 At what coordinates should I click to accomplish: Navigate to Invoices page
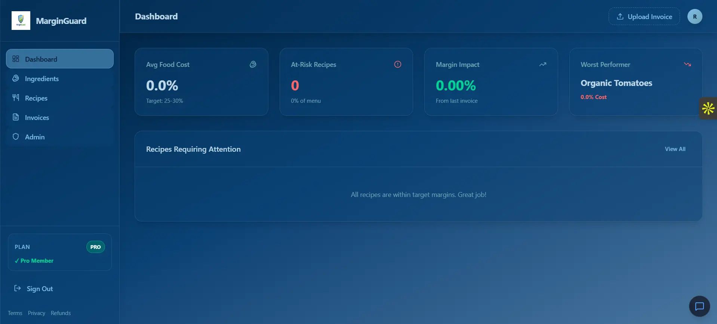tap(60, 117)
